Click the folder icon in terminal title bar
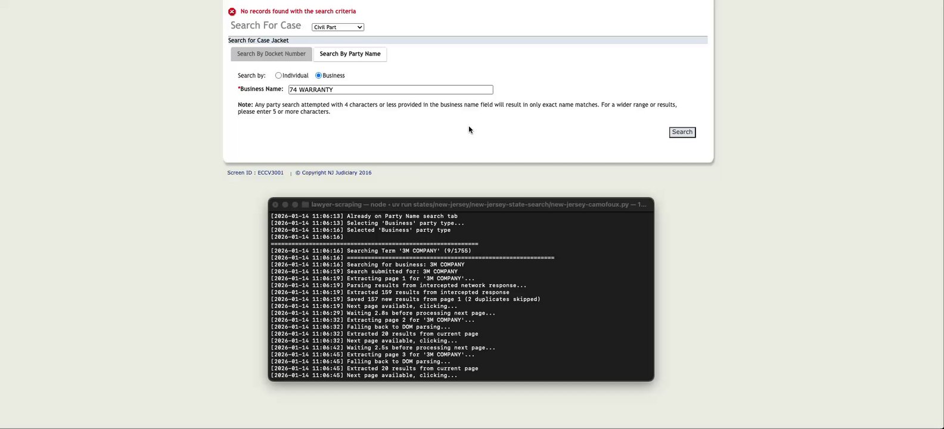 tap(305, 204)
